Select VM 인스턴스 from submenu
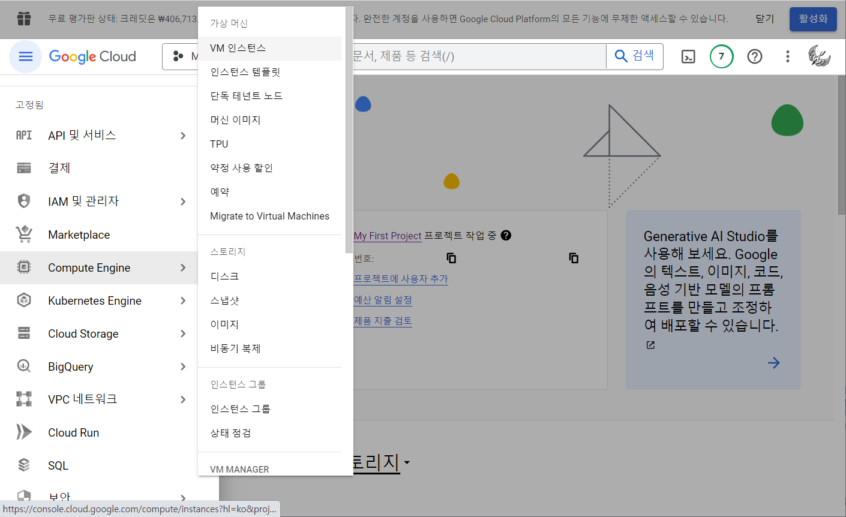Screen dimensions: 846x517 tap(269, 48)
